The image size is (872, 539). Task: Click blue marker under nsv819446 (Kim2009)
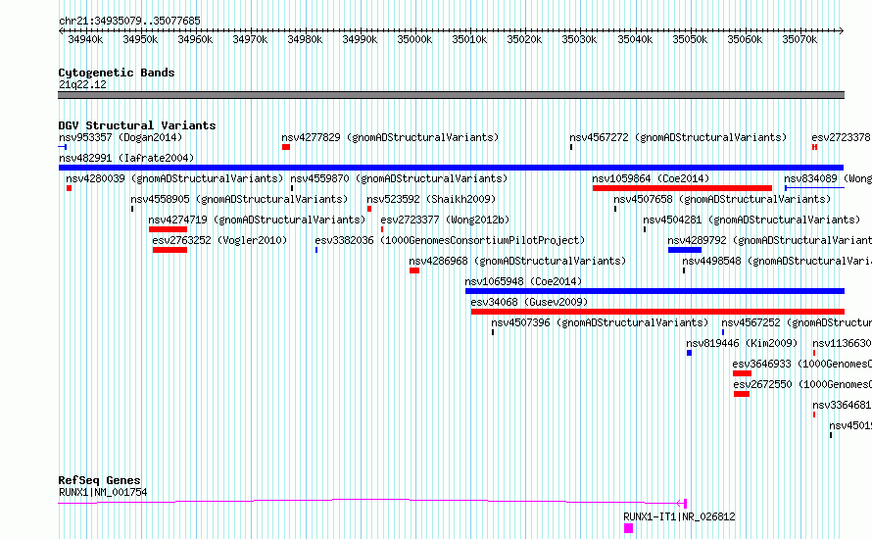(689, 353)
